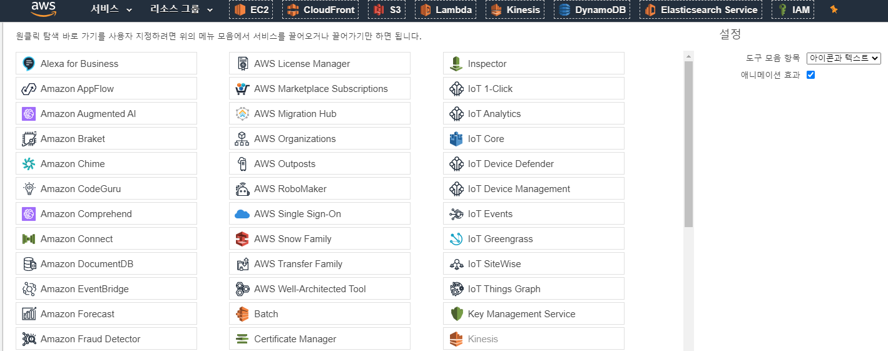Select IoT Device Management icon
Viewport: 888px width, 351px height.
click(456, 188)
